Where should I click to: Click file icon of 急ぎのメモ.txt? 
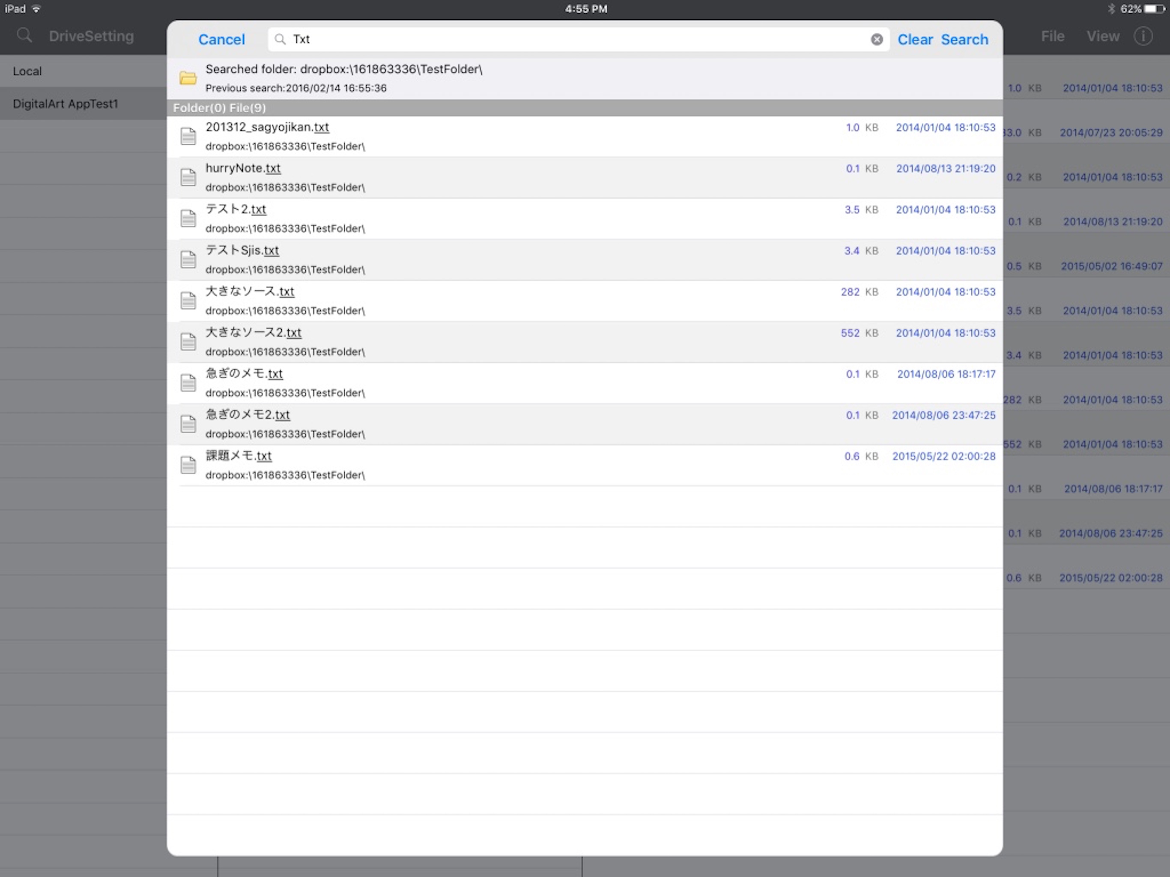(188, 382)
